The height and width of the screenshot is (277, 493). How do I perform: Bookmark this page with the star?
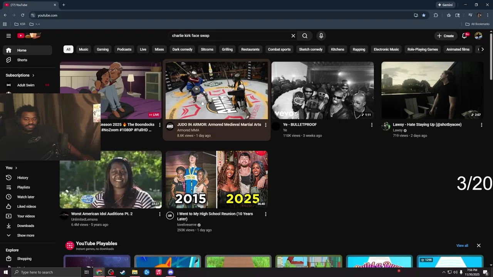pyautogui.click(x=424, y=15)
